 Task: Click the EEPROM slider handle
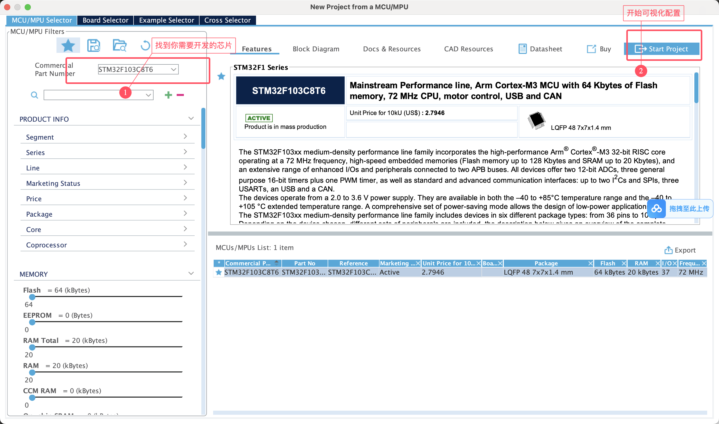(32, 322)
